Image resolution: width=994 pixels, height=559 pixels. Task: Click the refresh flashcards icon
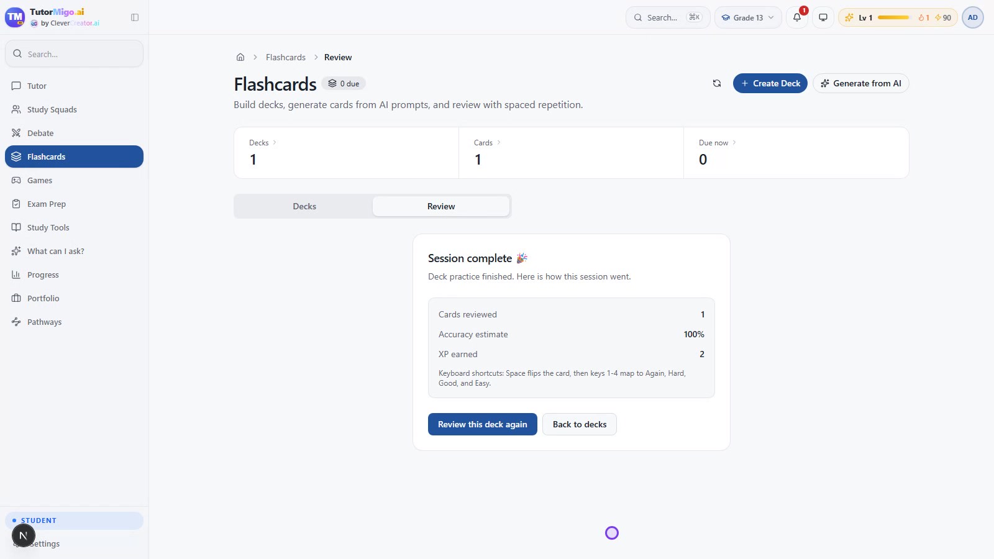[x=717, y=83]
